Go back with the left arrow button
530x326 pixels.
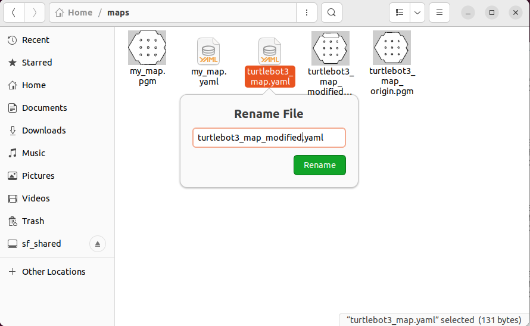[x=14, y=13]
